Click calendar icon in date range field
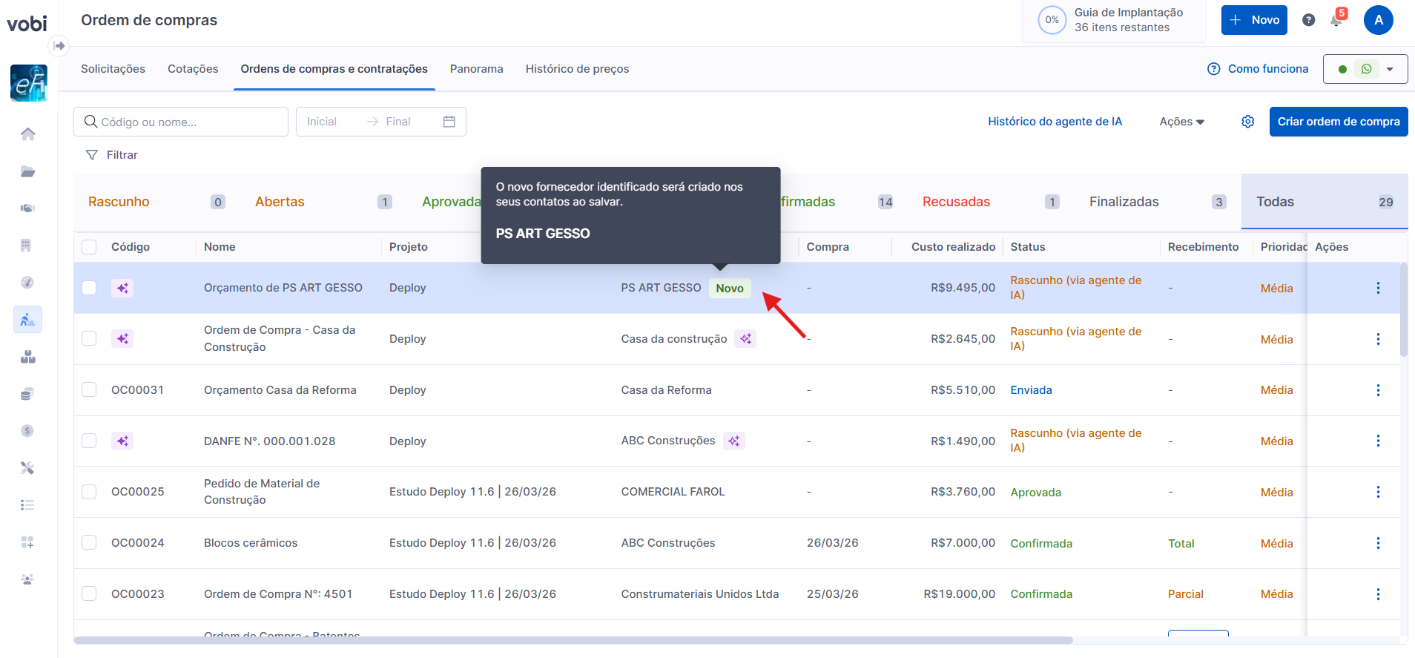This screenshot has width=1415, height=658. [449, 122]
